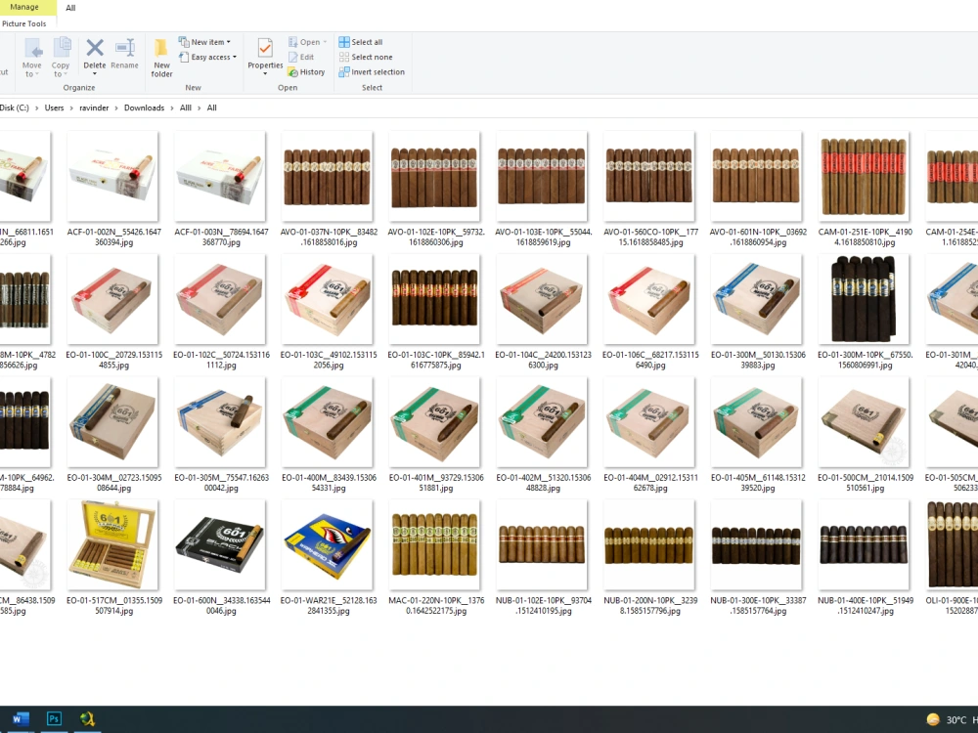The height and width of the screenshot is (733, 978).
Task: Click the All breadcrumb segment
Action: click(x=212, y=108)
